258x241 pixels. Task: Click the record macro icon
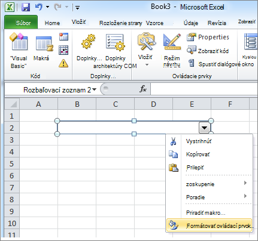(x=63, y=36)
